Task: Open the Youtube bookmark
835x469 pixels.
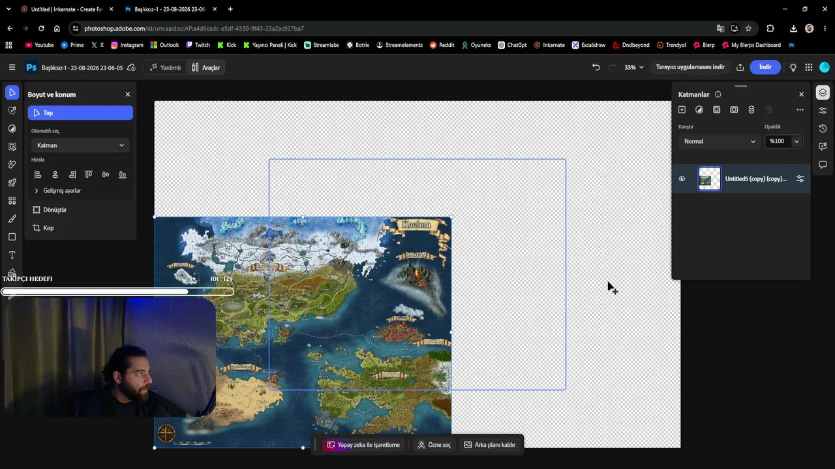Action: (x=39, y=45)
